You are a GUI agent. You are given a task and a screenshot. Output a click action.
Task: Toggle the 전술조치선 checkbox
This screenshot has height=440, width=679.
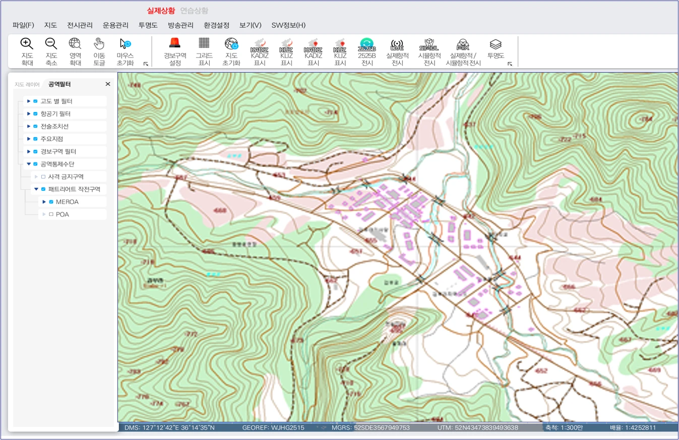[35, 126]
